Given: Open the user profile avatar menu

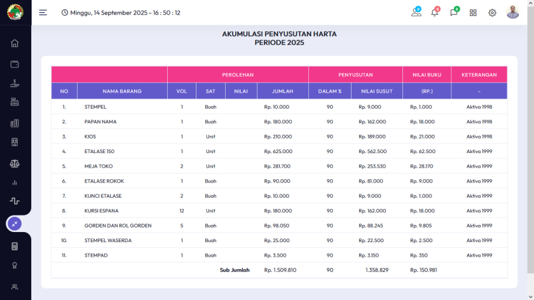Looking at the screenshot, I should pos(512,13).
